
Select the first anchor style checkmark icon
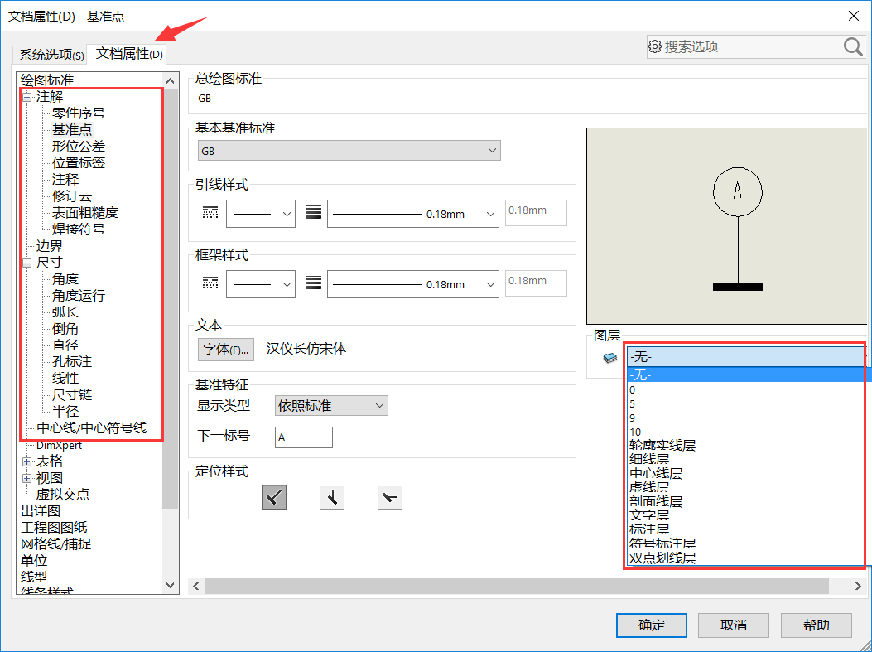point(274,497)
